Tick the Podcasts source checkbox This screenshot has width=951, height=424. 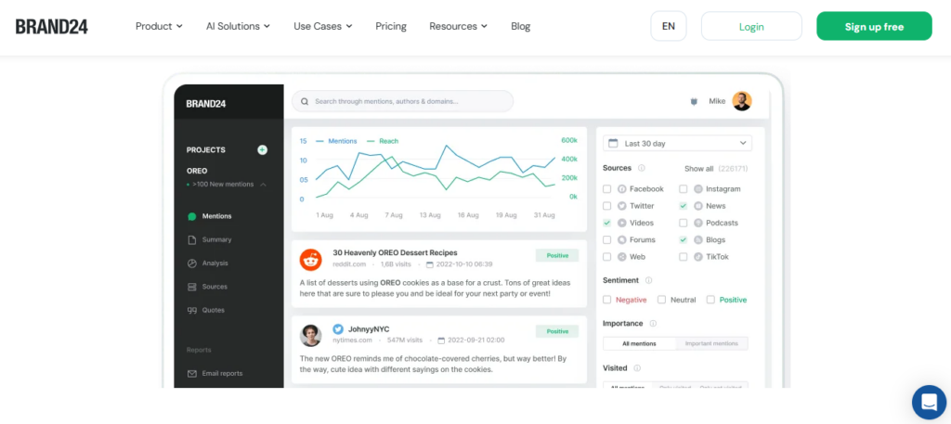(683, 223)
